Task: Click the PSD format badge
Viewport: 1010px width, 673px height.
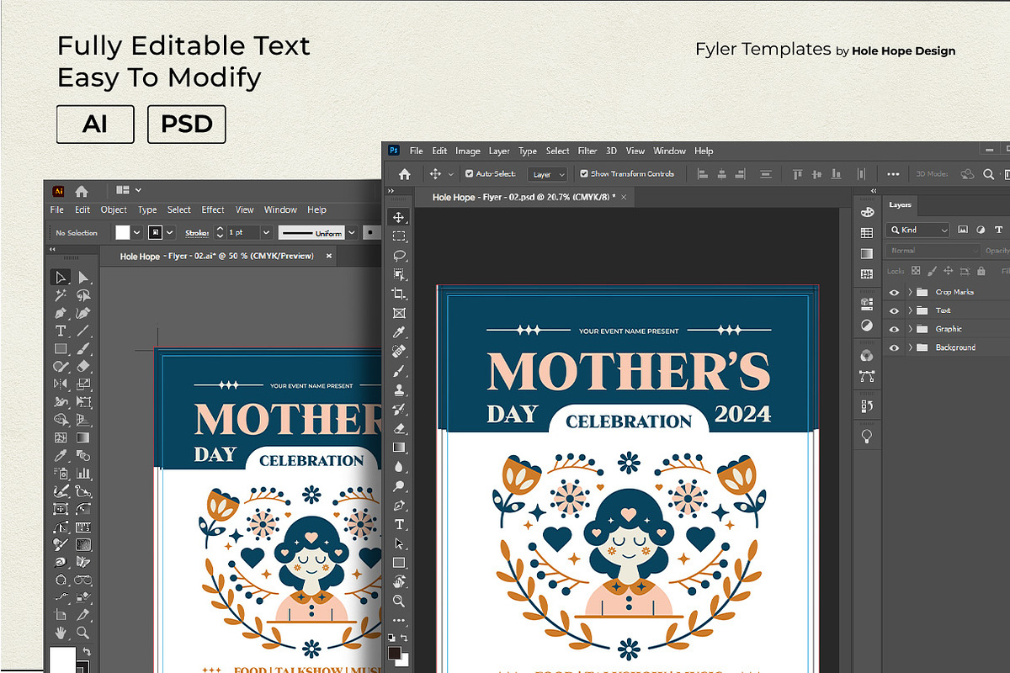Action: (x=187, y=125)
